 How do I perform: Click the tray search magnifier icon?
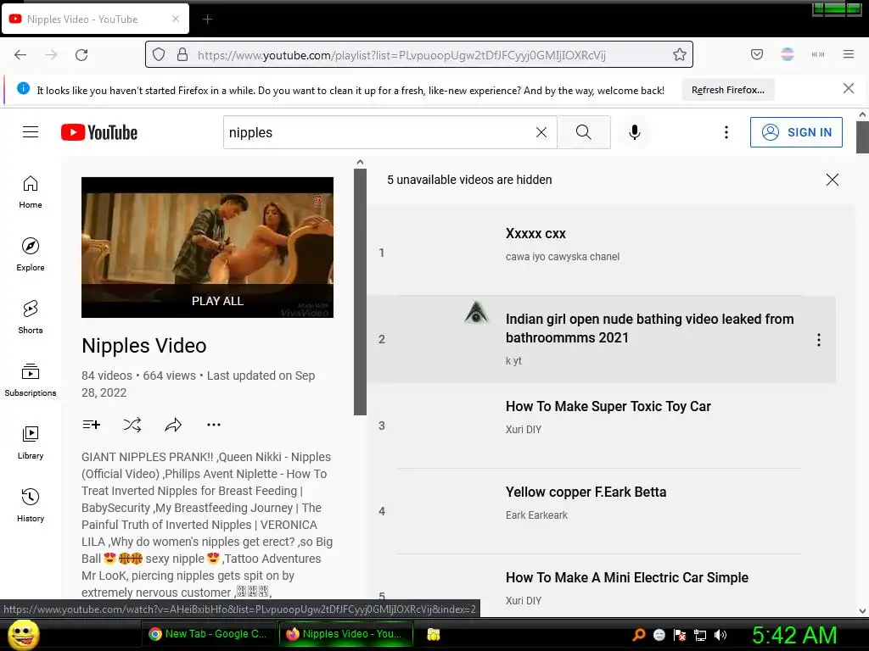point(638,635)
